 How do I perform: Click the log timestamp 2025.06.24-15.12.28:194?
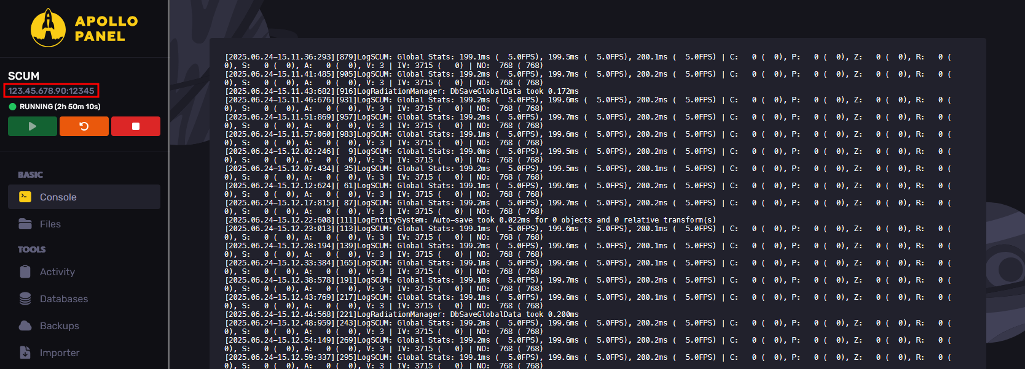point(280,246)
